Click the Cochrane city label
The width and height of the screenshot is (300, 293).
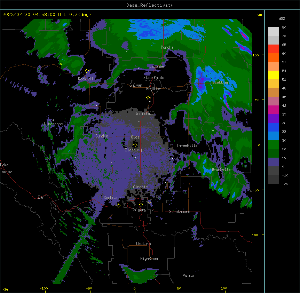(112, 198)
